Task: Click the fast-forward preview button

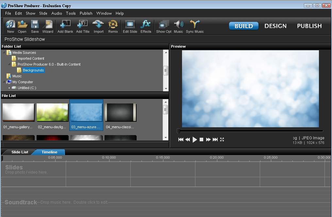Action: click(x=208, y=139)
